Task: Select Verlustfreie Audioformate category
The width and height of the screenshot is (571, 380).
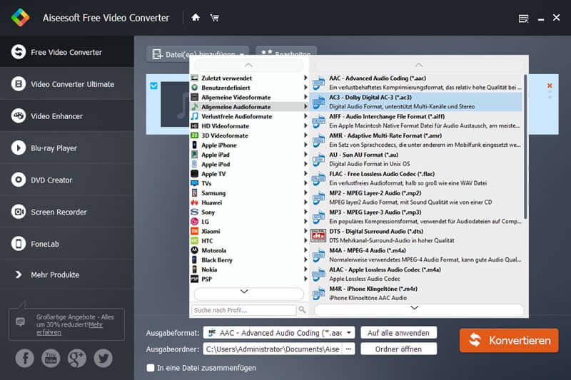Action: click(249, 116)
